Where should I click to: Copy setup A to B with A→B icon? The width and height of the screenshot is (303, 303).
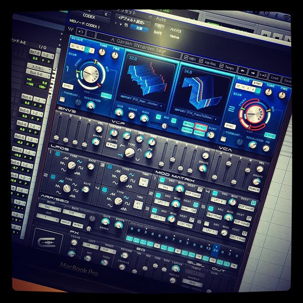(263, 75)
